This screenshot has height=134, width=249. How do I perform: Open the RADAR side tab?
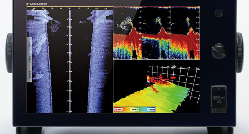pyautogui.click(x=29, y=75)
